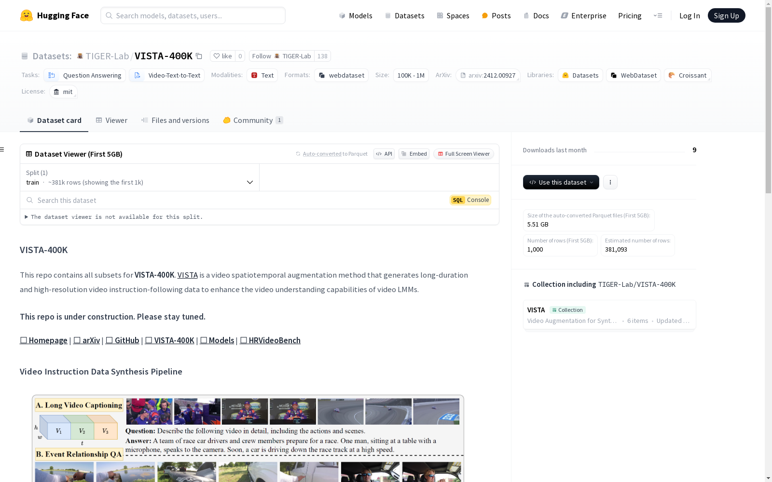
Task: Open the Use this dataset dropdown
Action: [561, 182]
